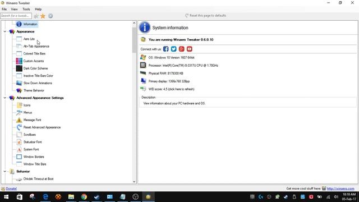
Task: Click the Window Borders icon
Action: click(x=19, y=157)
